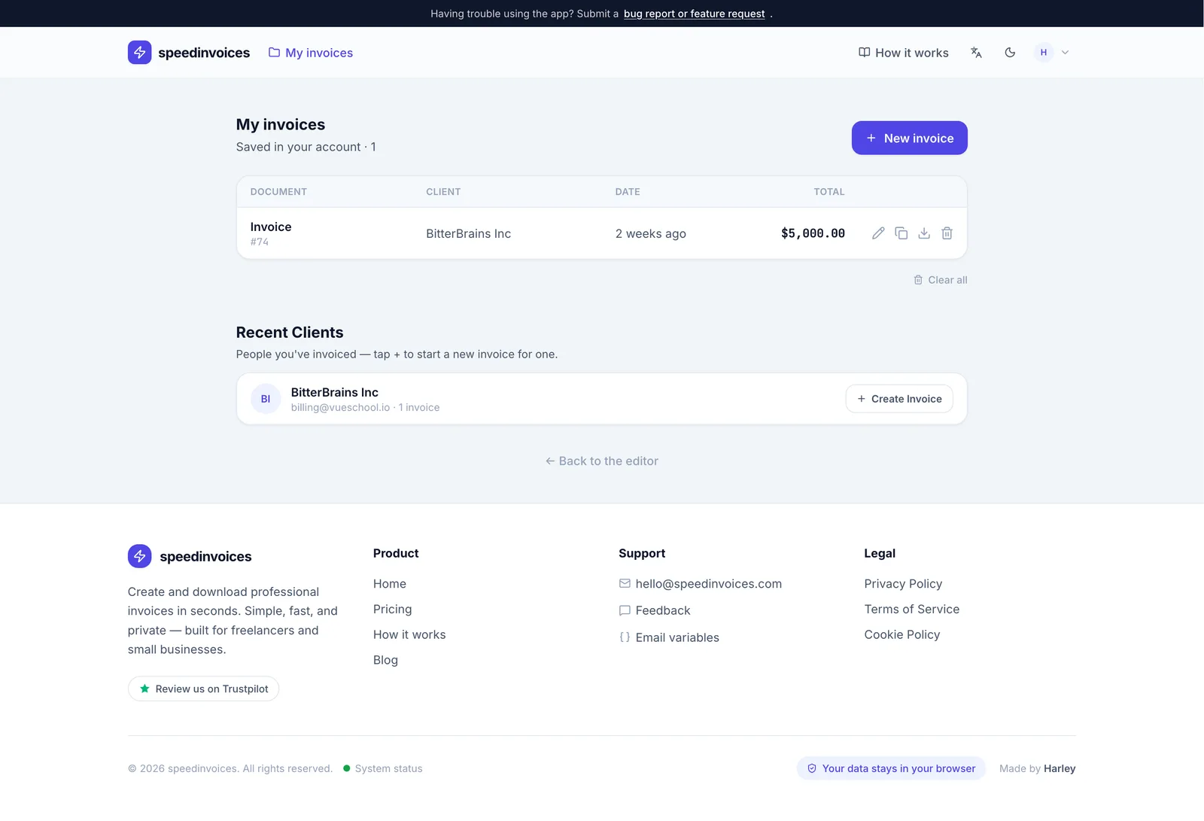Click Review us on Trustpilot

click(203, 689)
